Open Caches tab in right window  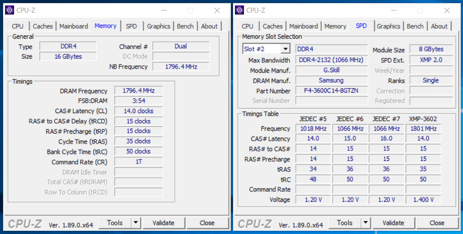(273, 26)
